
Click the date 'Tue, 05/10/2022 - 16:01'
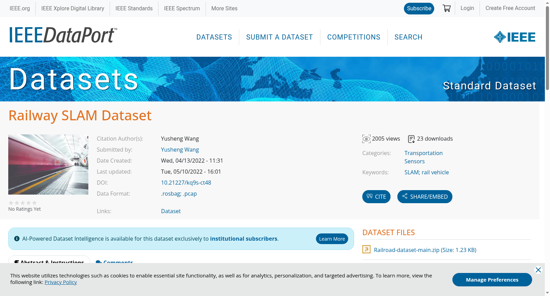pyautogui.click(x=191, y=172)
